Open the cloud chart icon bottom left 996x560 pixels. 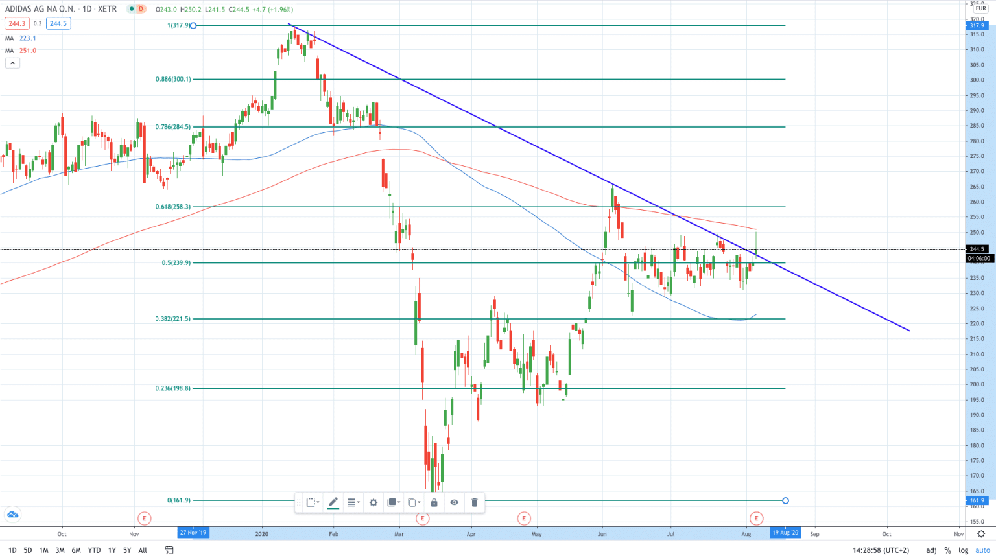pos(12,515)
